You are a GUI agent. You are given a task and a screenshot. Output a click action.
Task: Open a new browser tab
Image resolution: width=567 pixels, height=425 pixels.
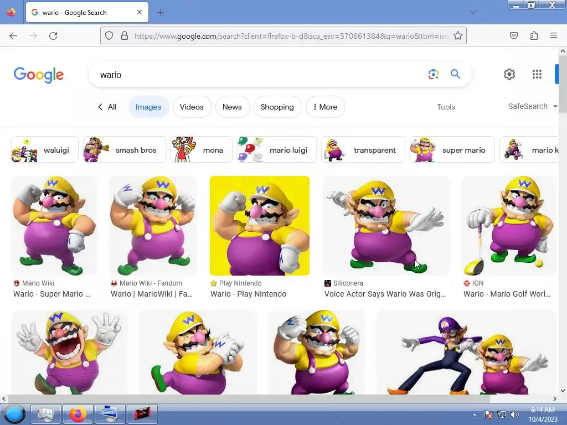[x=160, y=13]
